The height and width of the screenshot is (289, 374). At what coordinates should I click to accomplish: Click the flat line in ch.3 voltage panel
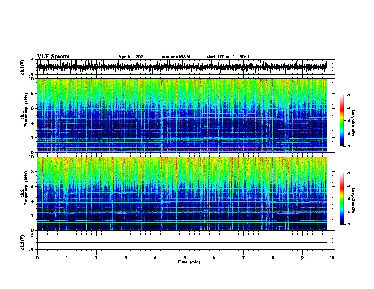[182, 243]
